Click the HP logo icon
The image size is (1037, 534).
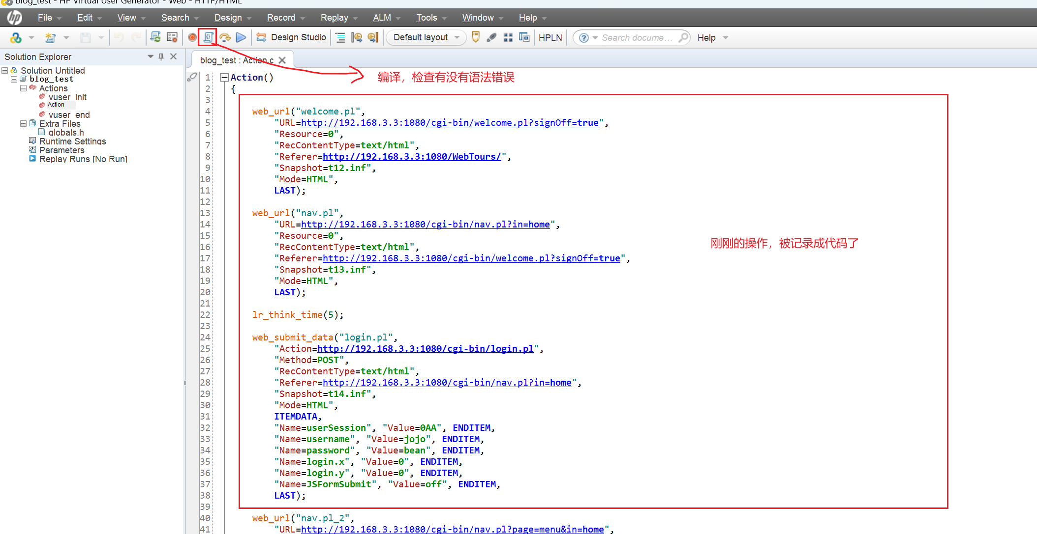pos(14,18)
